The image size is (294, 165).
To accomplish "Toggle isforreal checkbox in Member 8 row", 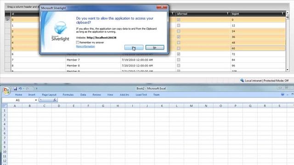I will (x=179, y=66).
